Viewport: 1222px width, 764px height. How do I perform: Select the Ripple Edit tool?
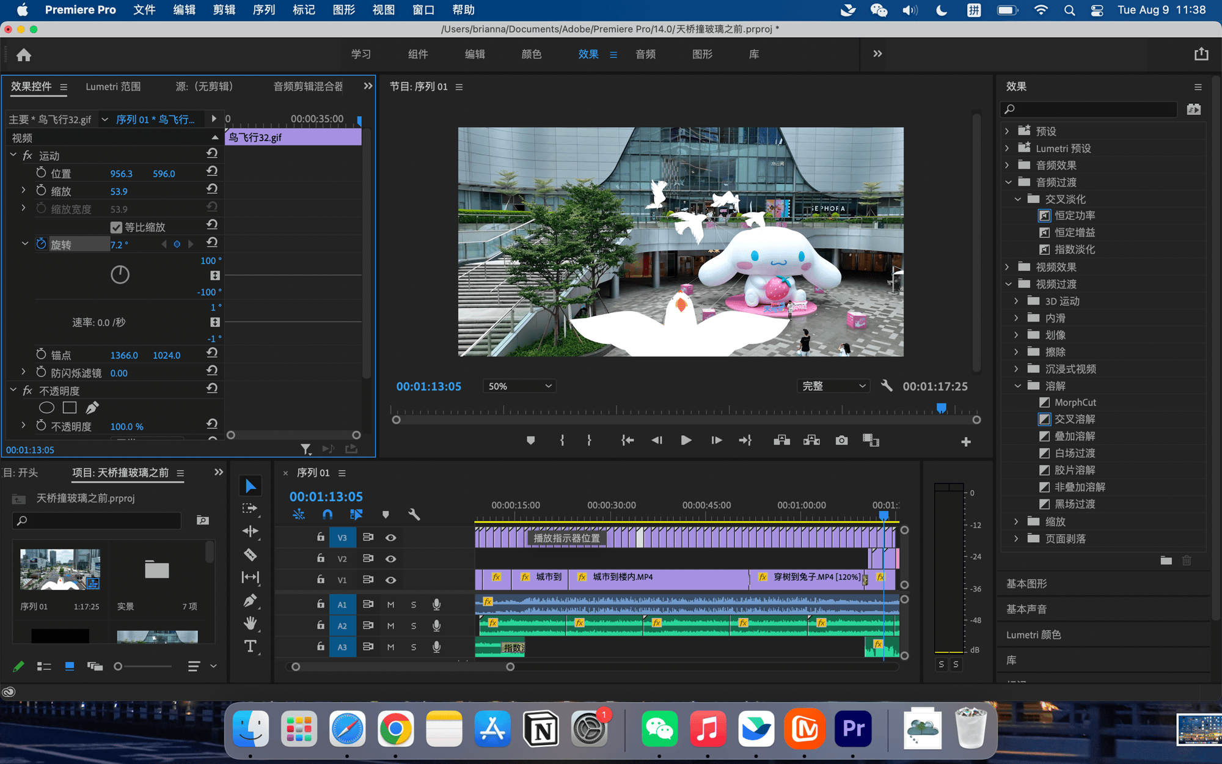click(251, 531)
